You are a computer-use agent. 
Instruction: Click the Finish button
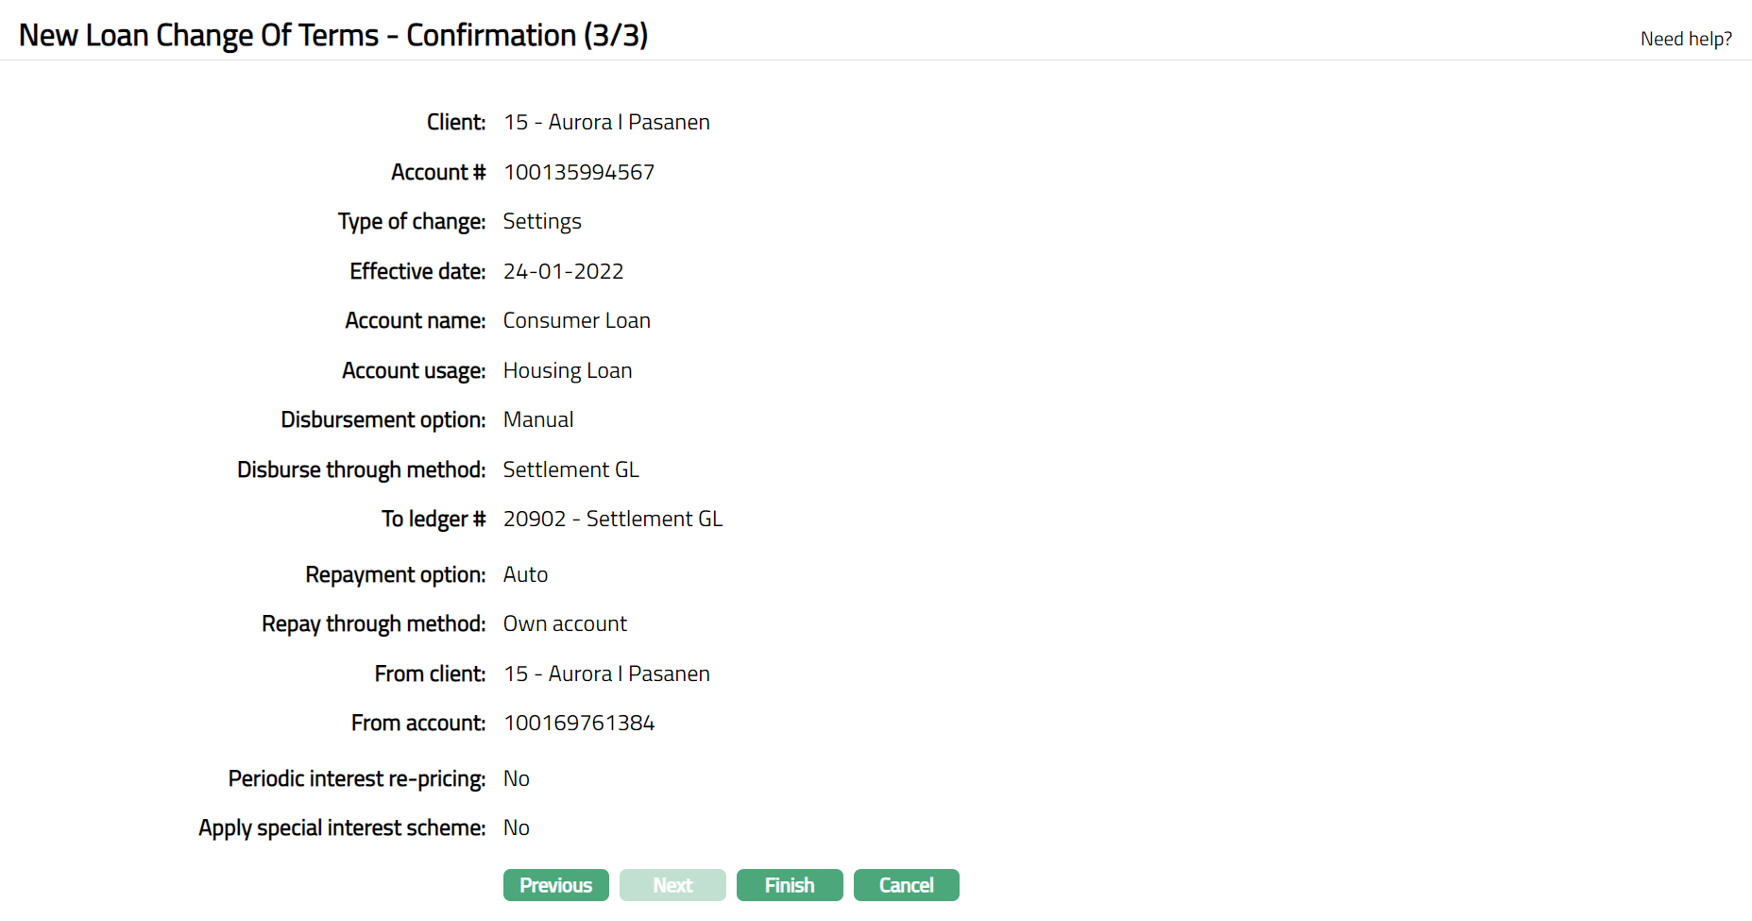coord(789,885)
